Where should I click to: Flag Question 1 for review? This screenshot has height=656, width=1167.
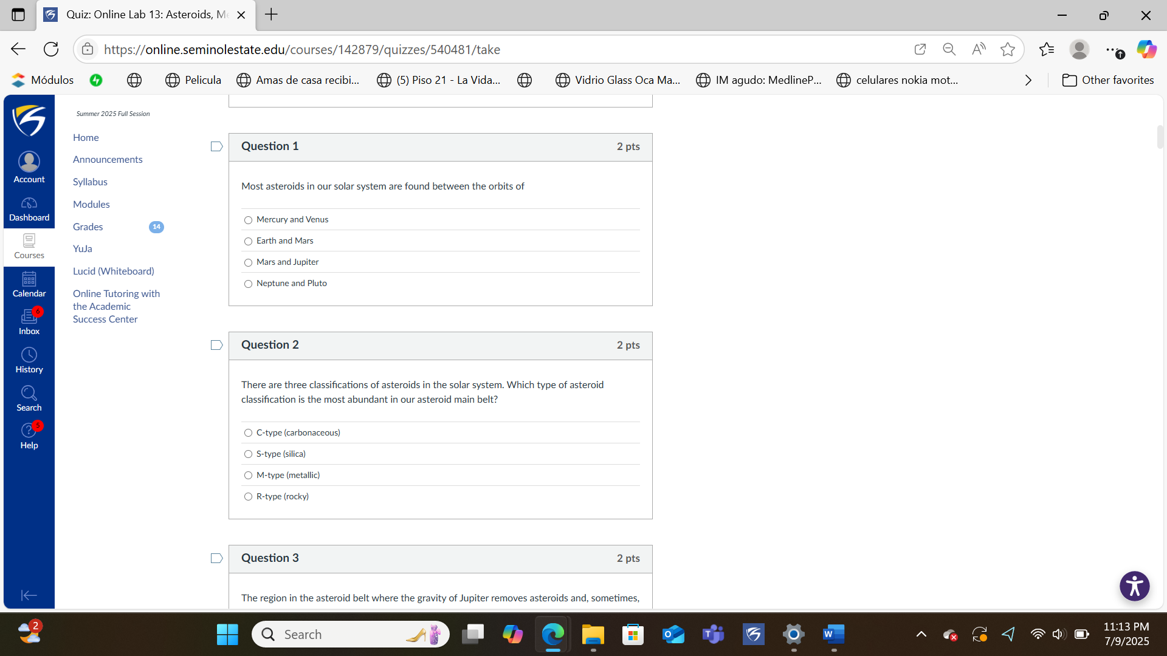click(x=216, y=146)
